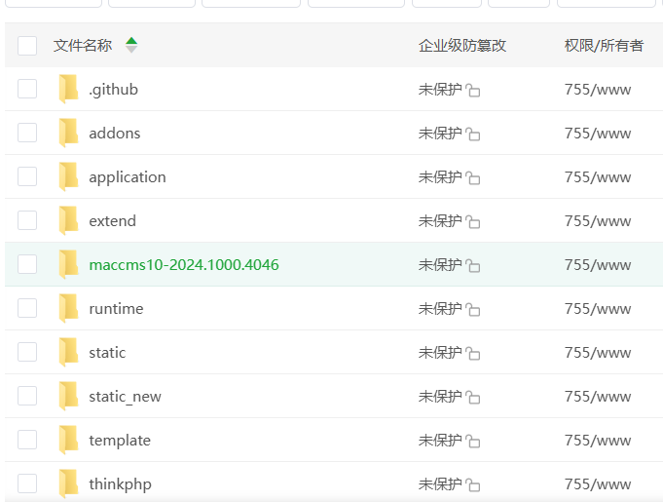Check the box for the addons folder
The image size is (663, 502).
(27, 133)
